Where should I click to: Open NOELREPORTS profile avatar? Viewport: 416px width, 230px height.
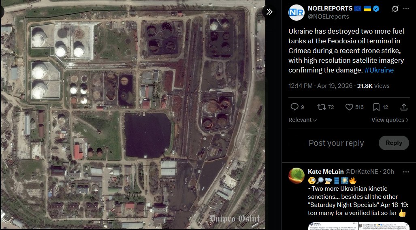(x=297, y=13)
